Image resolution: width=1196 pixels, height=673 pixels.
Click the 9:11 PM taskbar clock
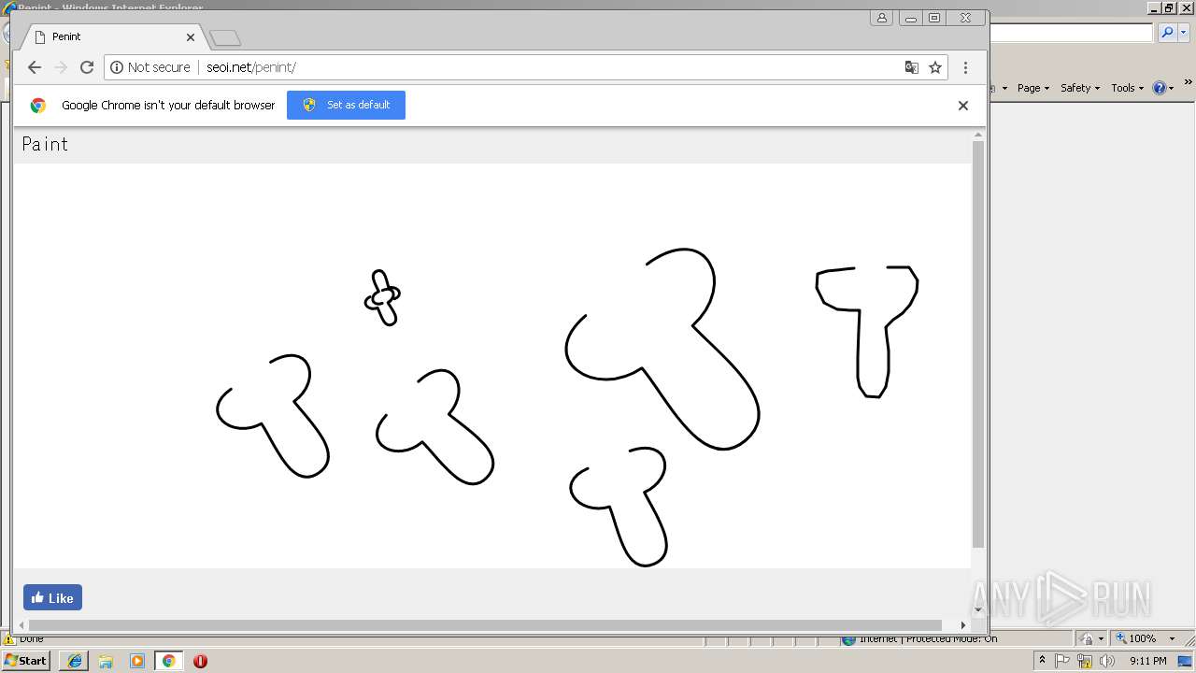[1147, 661]
